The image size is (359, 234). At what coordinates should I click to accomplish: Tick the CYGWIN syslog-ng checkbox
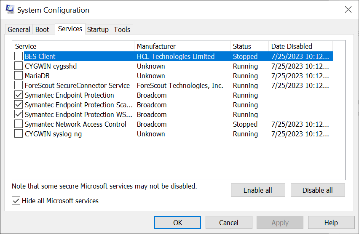click(19, 134)
